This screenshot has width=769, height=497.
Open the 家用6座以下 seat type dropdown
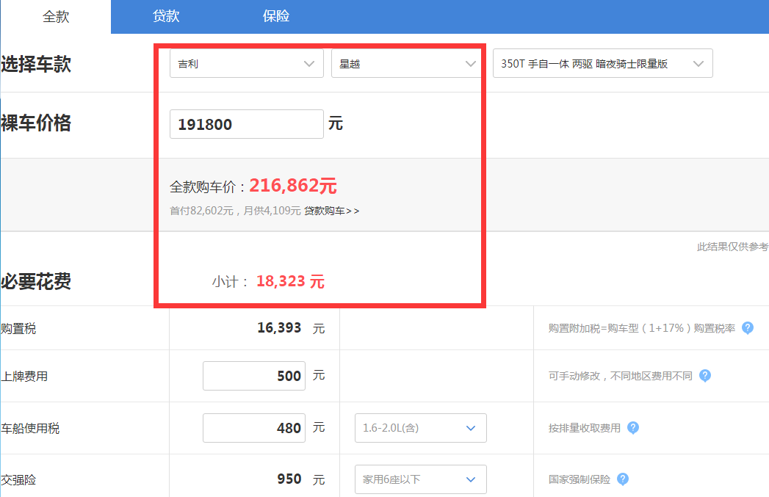[421, 479]
